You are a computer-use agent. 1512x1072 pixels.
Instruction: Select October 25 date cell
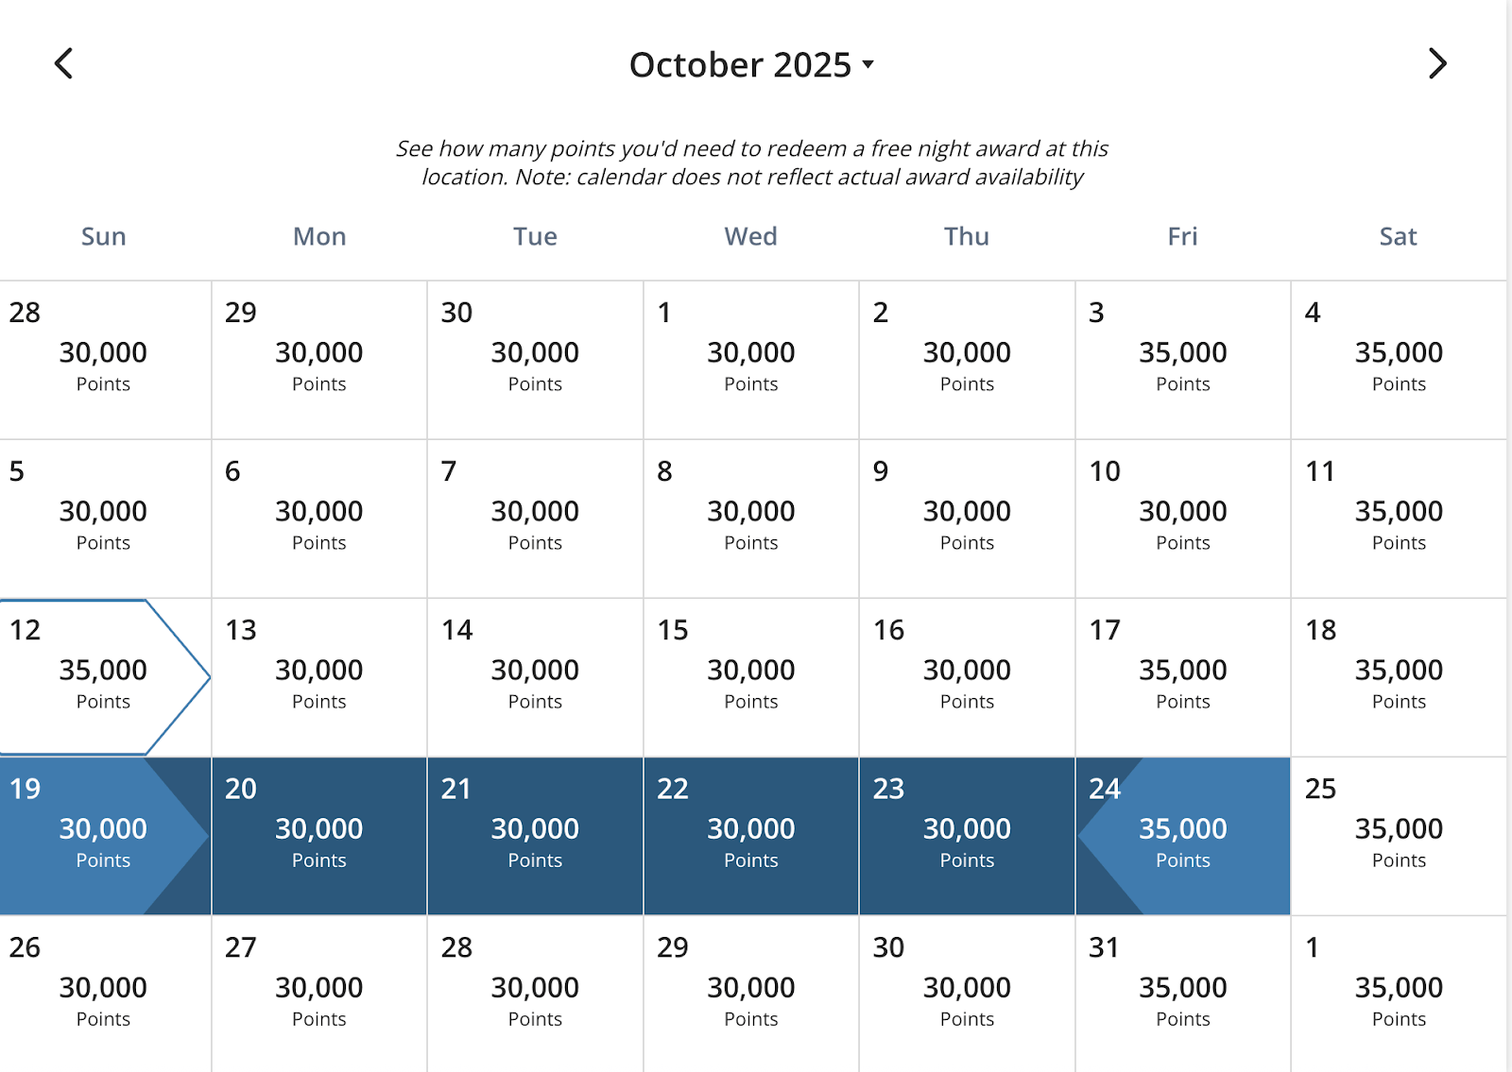[1398, 836]
